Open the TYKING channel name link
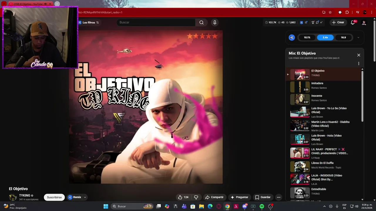The height and width of the screenshot is (211, 376). [x=25, y=195]
